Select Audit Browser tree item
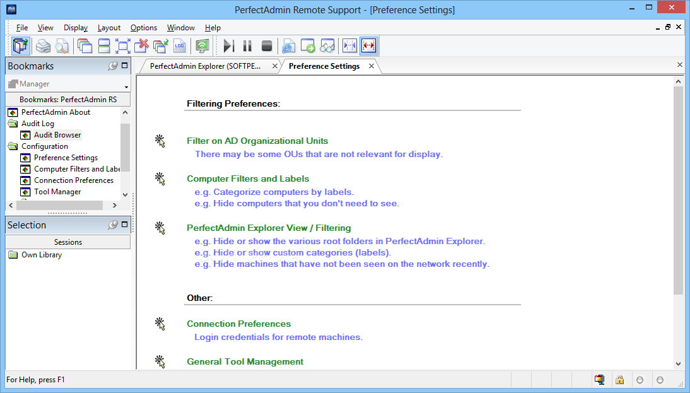690x393 pixels. (x=57, y=135)
